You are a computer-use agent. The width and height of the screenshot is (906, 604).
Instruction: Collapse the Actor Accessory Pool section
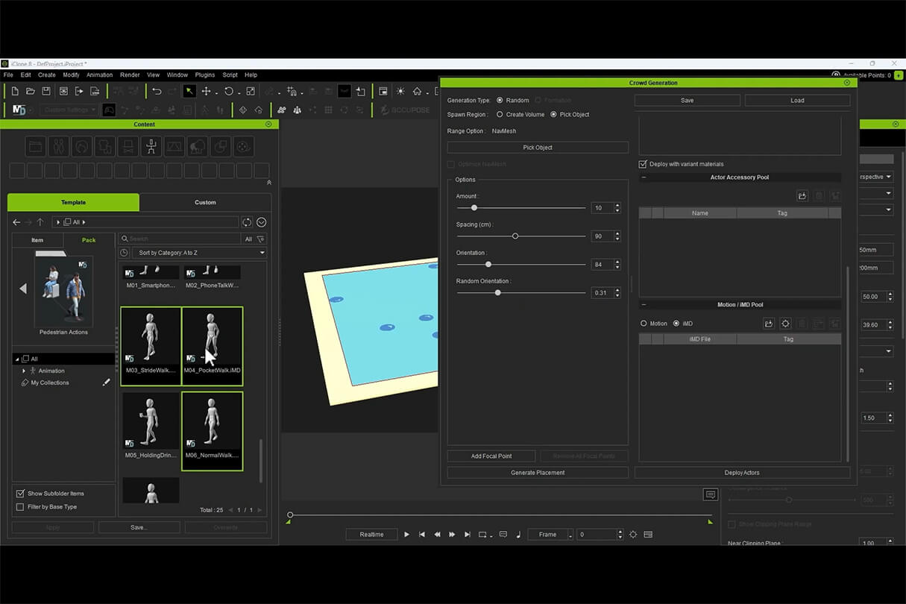click(x=644, y=177)
